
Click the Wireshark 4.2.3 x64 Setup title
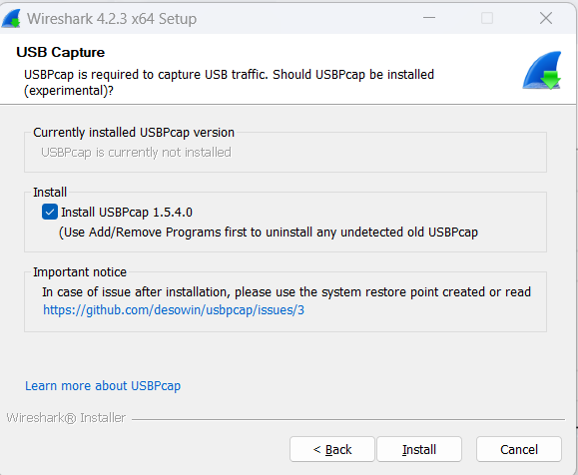[x=112, y=19]
